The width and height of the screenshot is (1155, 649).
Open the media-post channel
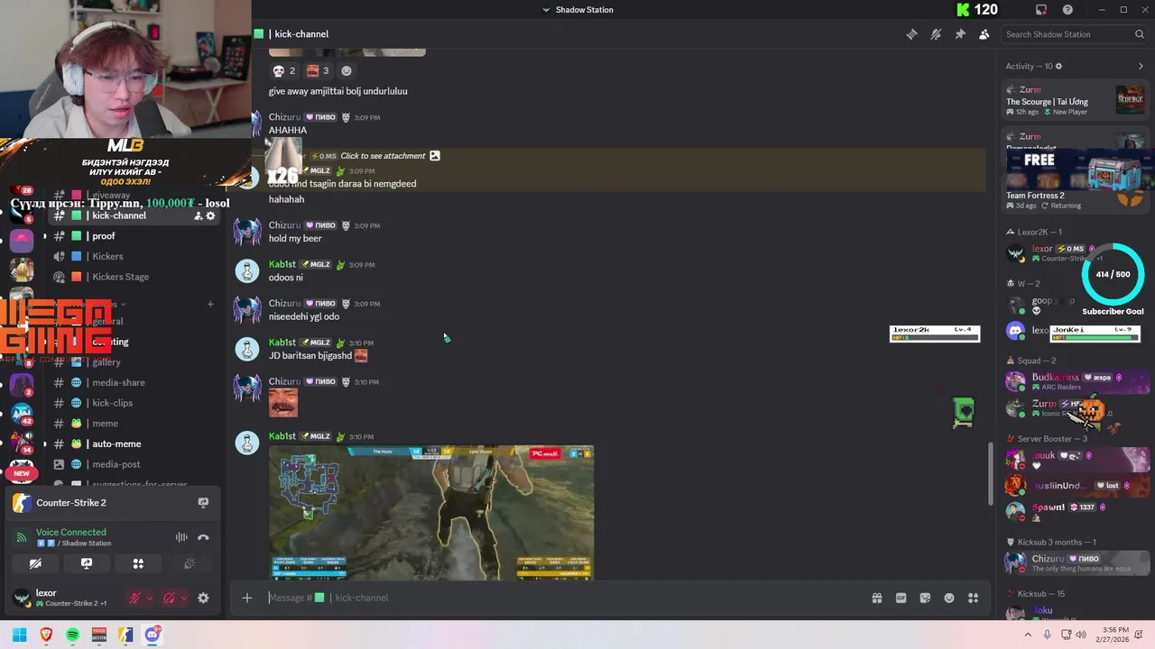tap(133, 464)
